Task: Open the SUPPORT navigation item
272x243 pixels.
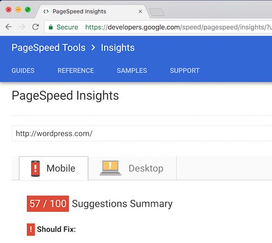Action: point(184,70)
